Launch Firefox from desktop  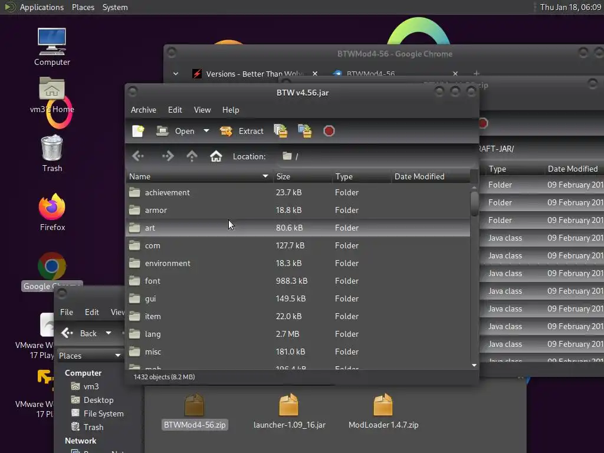tap(52, 212)
